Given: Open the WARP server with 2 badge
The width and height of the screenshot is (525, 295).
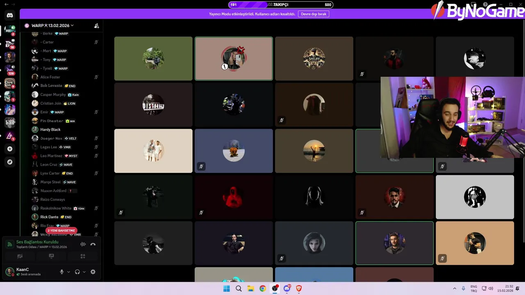Looking at the screenshot, I should pyautogui.click(x=10, y=31).
